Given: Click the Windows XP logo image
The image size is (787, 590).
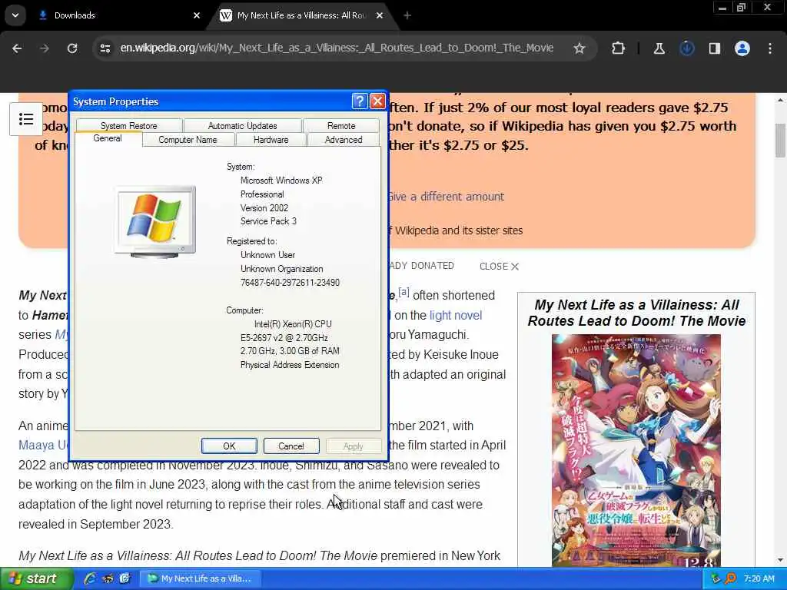Looking at the screenshot, I should pos(154,221).
